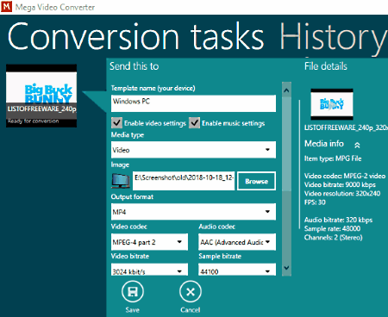Click scrollbar up arrow in settings panel
Screen dimensions: 388x317
[286, 90]
